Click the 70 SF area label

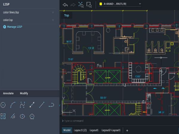click(70, 59)
